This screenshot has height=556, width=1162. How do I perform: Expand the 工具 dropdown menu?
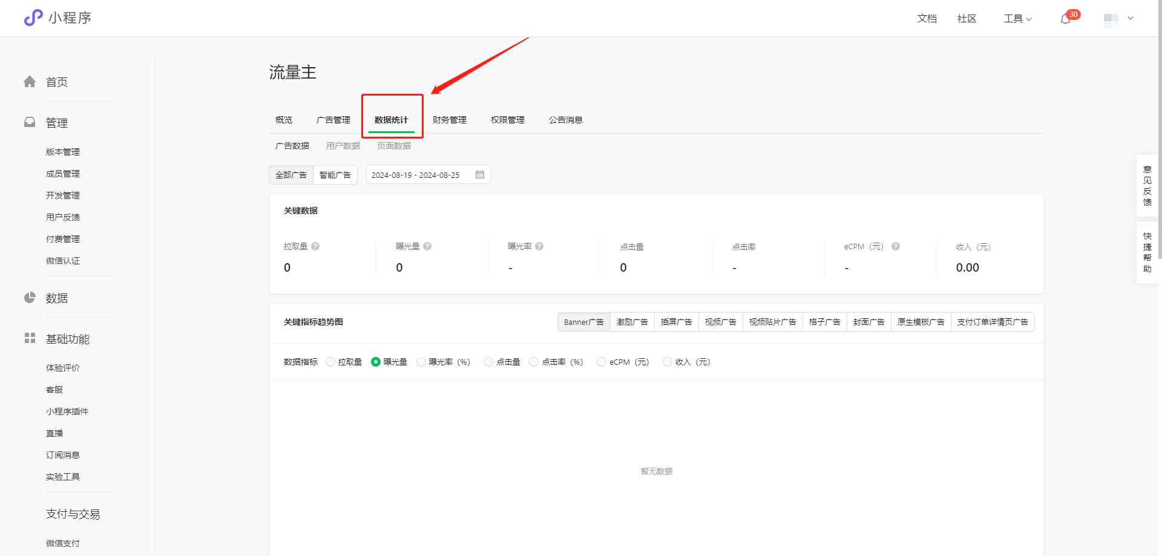coord(1017,19)
